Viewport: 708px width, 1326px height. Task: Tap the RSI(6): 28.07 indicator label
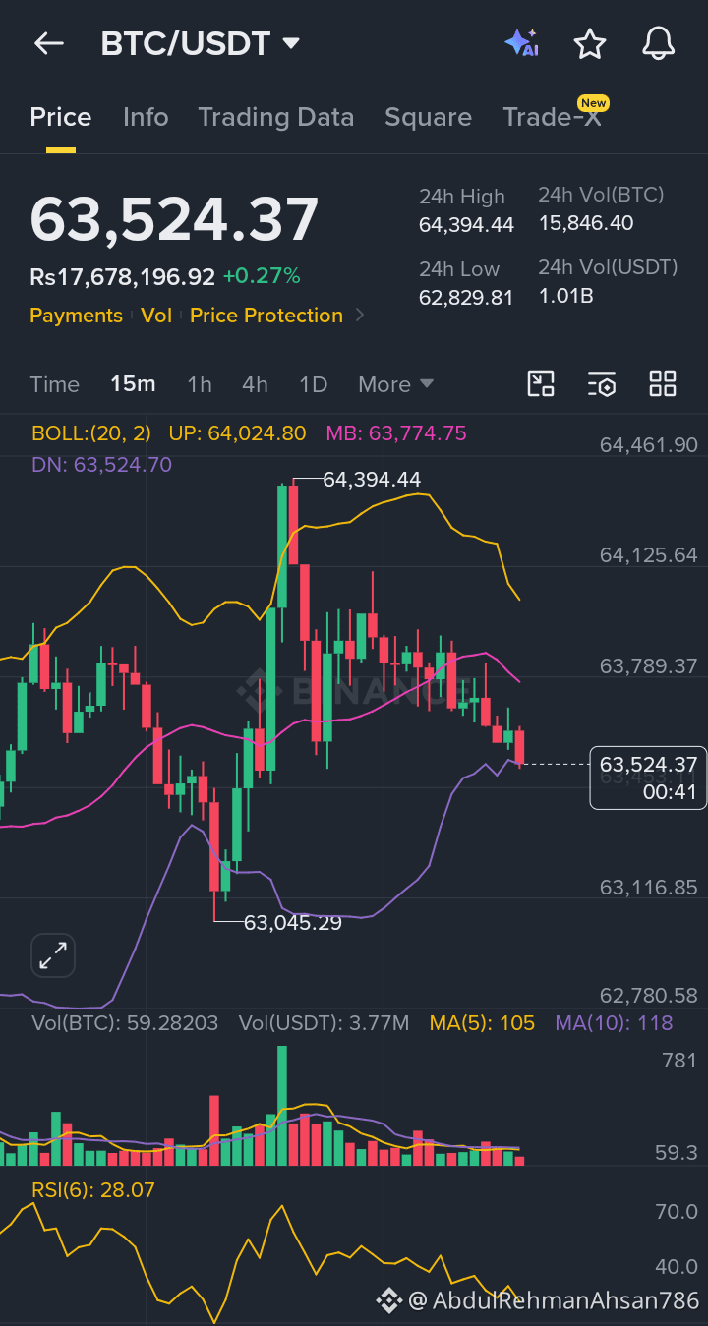(93, 1190)
